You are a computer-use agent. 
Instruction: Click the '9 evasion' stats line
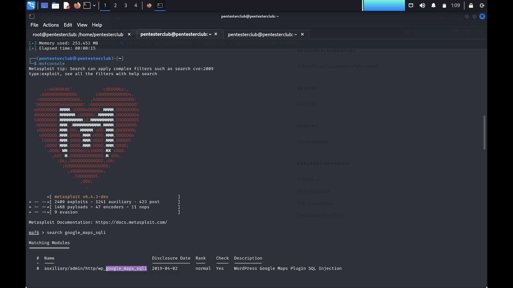click(x=104, y=212)
